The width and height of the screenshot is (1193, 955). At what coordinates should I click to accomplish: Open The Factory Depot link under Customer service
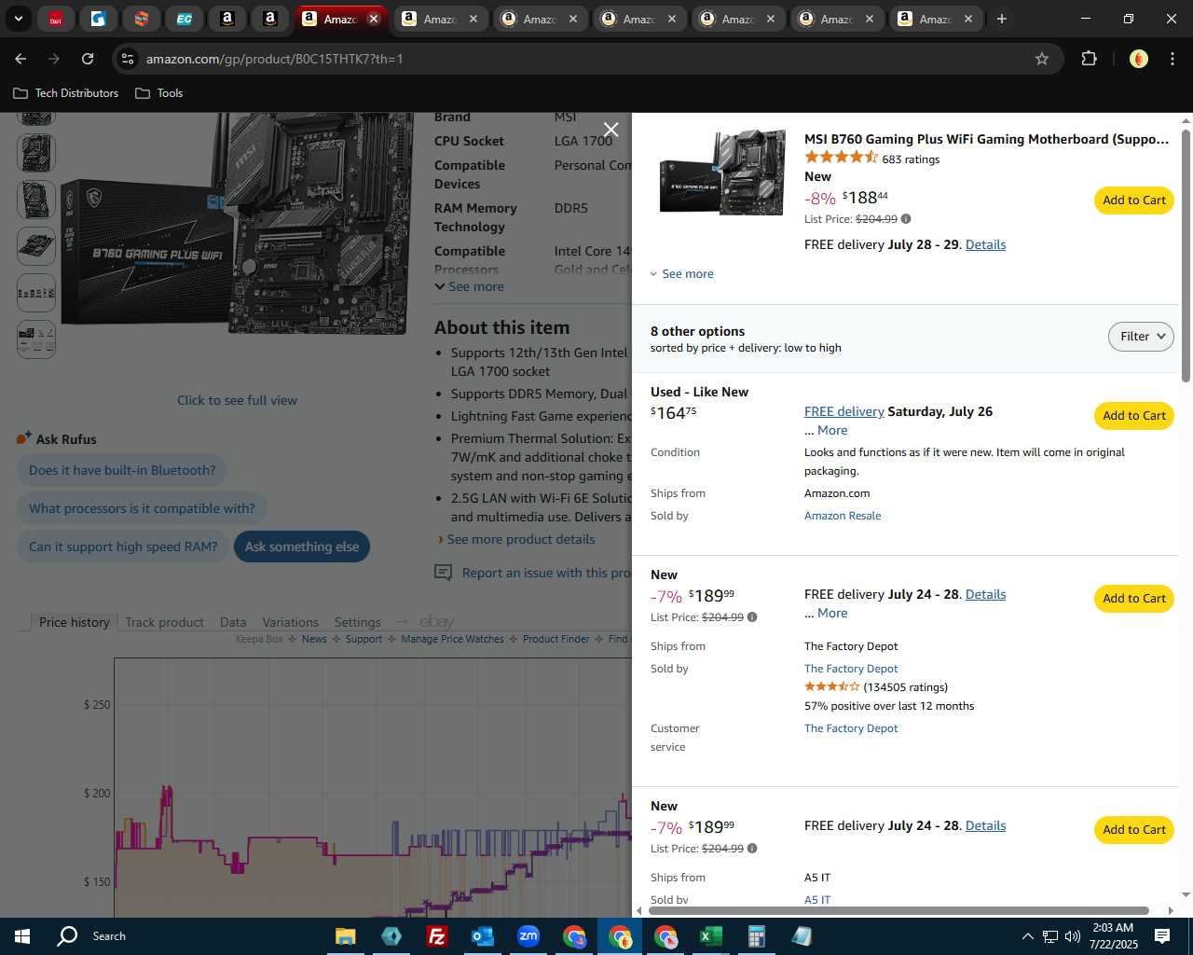coord(851,728)
